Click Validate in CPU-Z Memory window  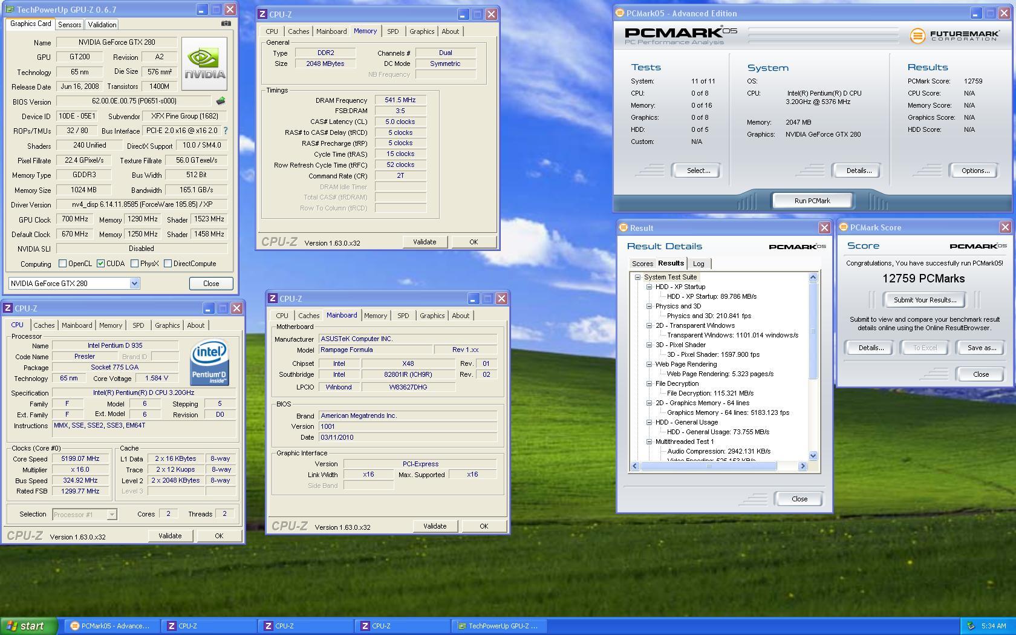[425, 242]
